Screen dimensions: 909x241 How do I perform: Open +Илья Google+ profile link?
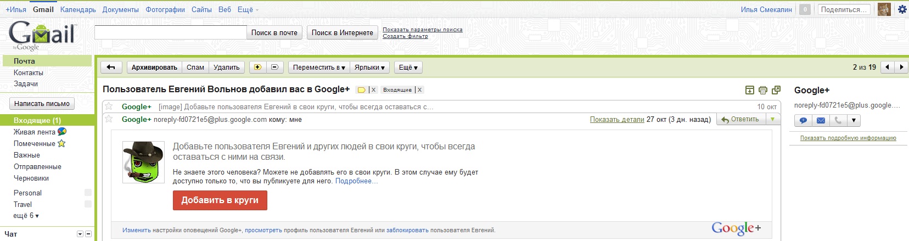click(x=16, y=9)
